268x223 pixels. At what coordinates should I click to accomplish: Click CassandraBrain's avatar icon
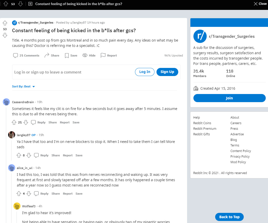click(6, 102)
